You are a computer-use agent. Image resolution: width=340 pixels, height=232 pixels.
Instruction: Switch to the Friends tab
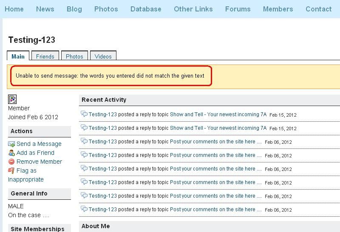tap(45, 56)
